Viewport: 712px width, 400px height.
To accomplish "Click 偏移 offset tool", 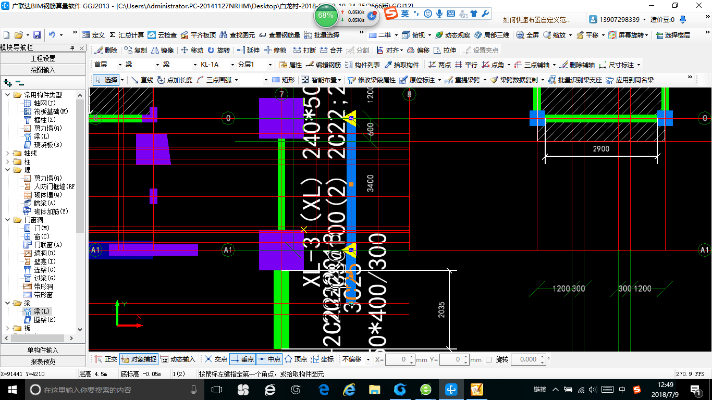I will tap(418, 50).
